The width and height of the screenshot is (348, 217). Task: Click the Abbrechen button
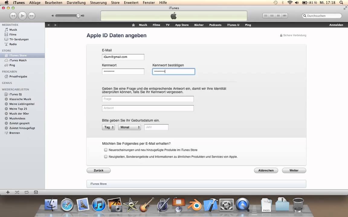pyautogui.click(x=266, y=171)
